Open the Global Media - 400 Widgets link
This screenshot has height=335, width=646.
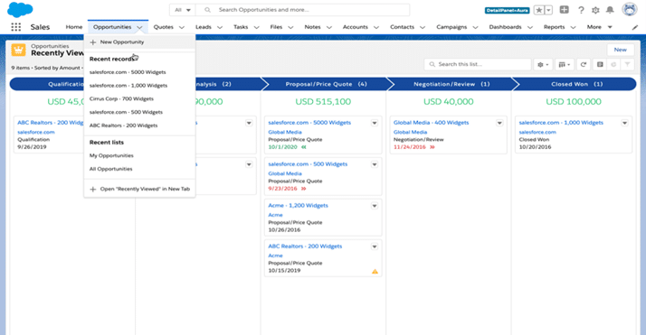tap(431, 123)
